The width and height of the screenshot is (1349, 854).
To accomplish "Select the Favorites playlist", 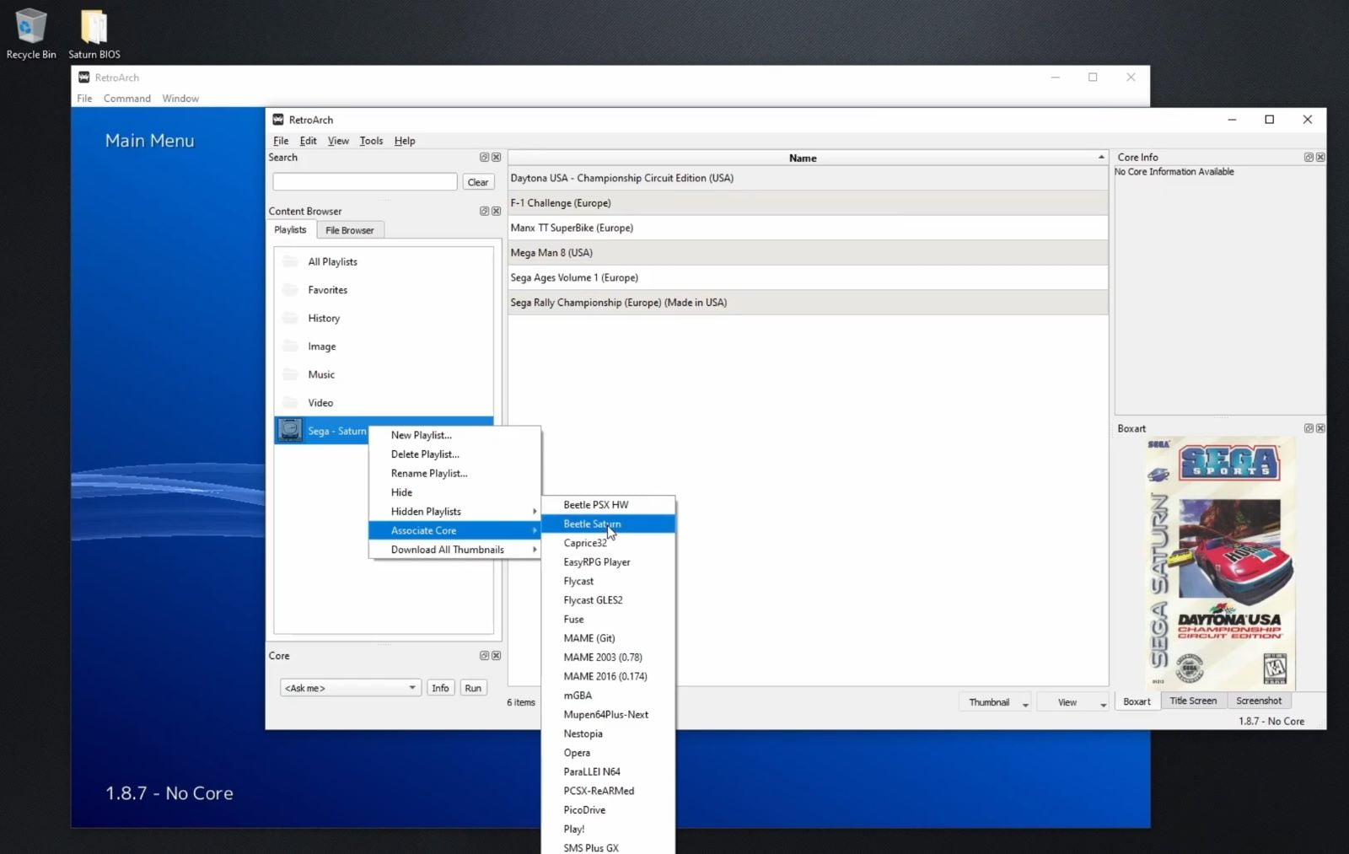I will (x=329, y=289).
